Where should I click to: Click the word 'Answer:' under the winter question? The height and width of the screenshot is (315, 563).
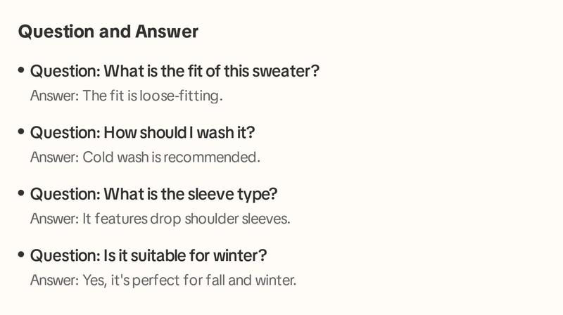tap(55, 281)
